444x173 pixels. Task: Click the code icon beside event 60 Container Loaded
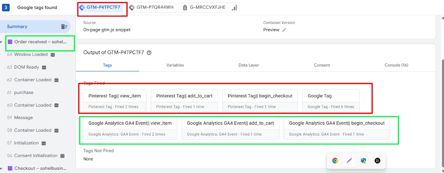57,105
